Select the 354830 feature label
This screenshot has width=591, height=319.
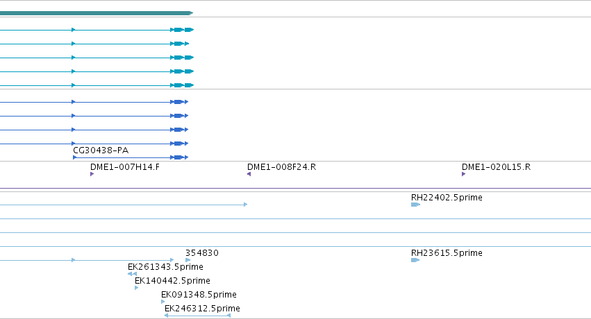tap(201, 253)
